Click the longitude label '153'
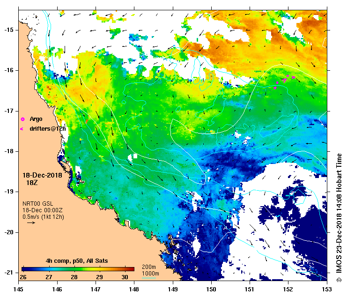Screen dimensions: 347x297 (x=327, y=289)
